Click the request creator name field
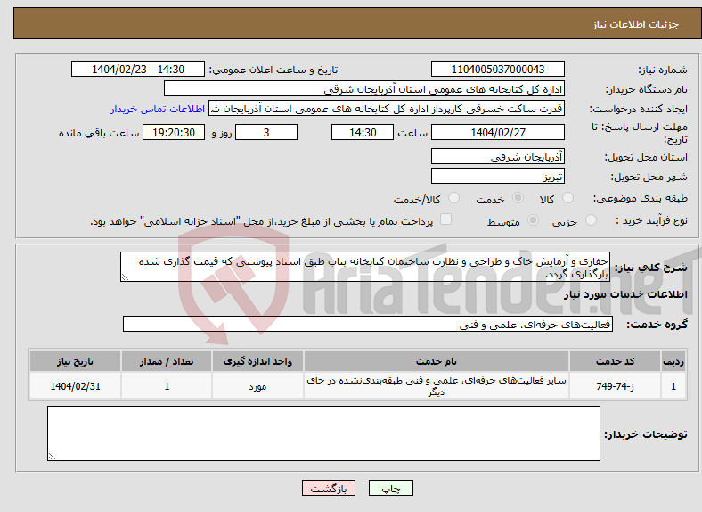702x512 pixels. click(387, 109)
